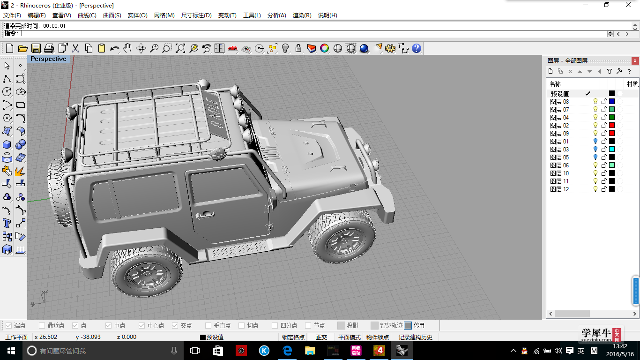Select the Polyline tool in left sidebar
The width and height of the screenshot is (640, 360).
pos(7,79)
